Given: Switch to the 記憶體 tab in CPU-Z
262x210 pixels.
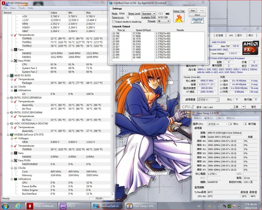Looking at the screenshot, I should 219,35.
